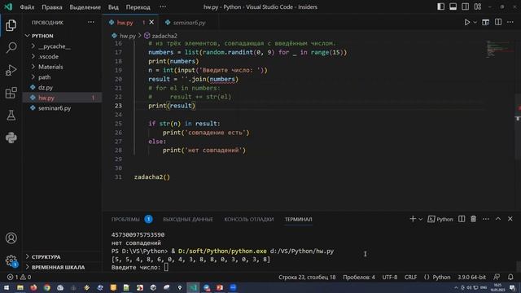Screen dimensions: 521x293
Task: Open the Python extension sidebar view
Action: 11,138
